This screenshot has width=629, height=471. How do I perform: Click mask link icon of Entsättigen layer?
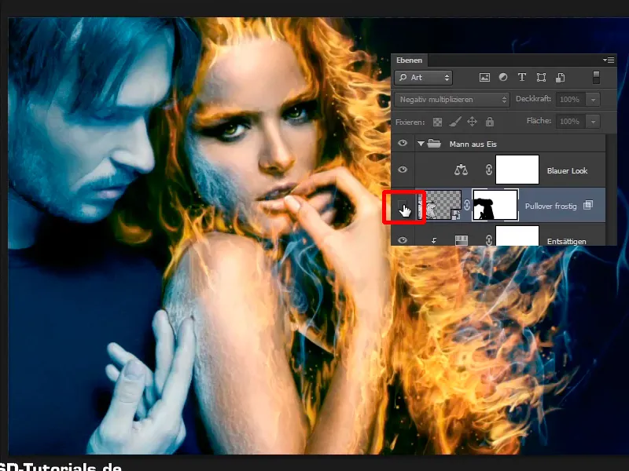tap(488, 240)
